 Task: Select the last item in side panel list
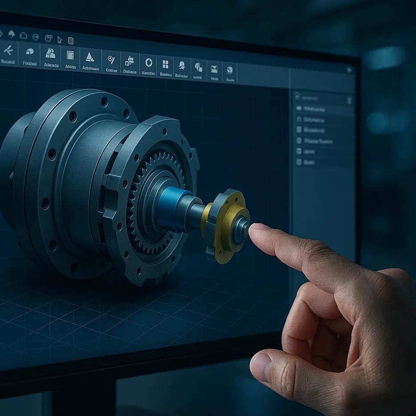[x=309, y=163]
